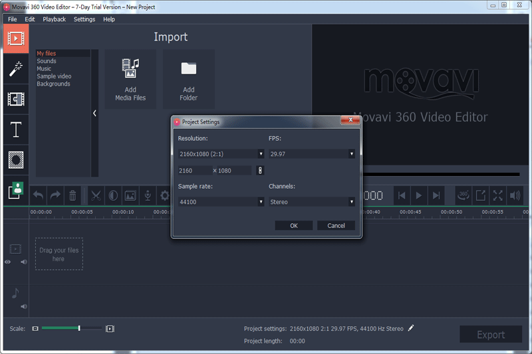Open the Import tab icon

click(x=16, y=39)
